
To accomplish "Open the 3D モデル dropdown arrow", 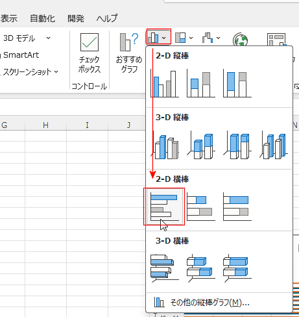I will tap(48, 38).
